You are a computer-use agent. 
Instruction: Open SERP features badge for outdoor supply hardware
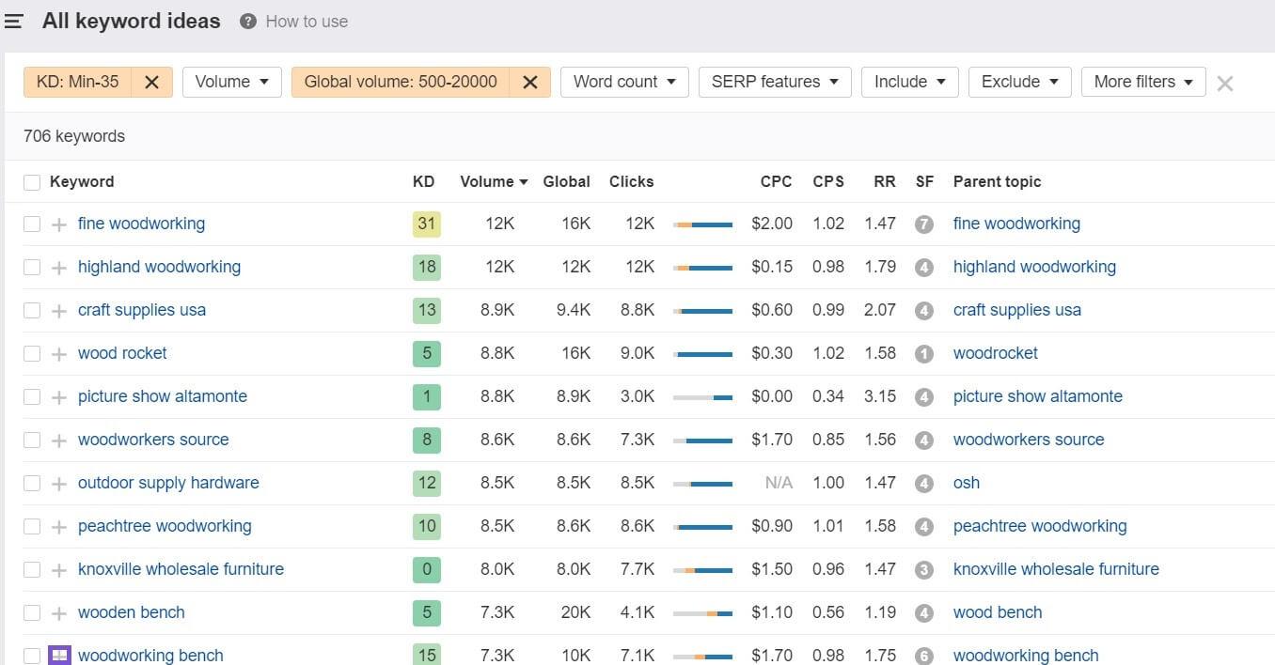(924, 484)
